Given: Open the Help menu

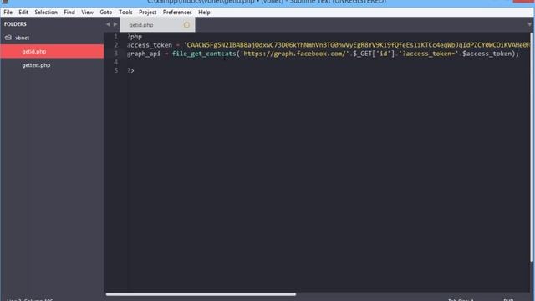Looking at the screenshot, I should [x=204, y=13].
